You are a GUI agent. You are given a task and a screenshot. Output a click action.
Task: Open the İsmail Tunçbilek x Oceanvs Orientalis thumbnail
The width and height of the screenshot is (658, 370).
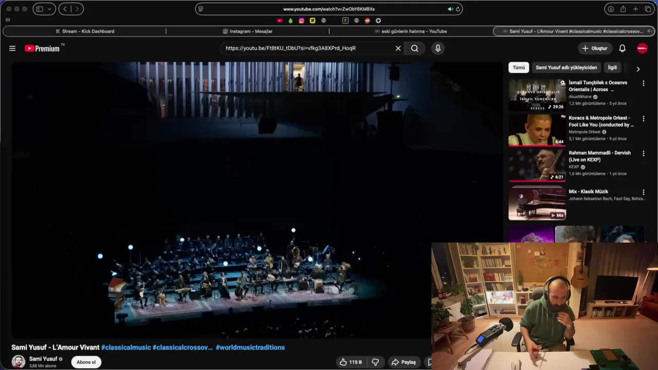click(x=537, y=95)
